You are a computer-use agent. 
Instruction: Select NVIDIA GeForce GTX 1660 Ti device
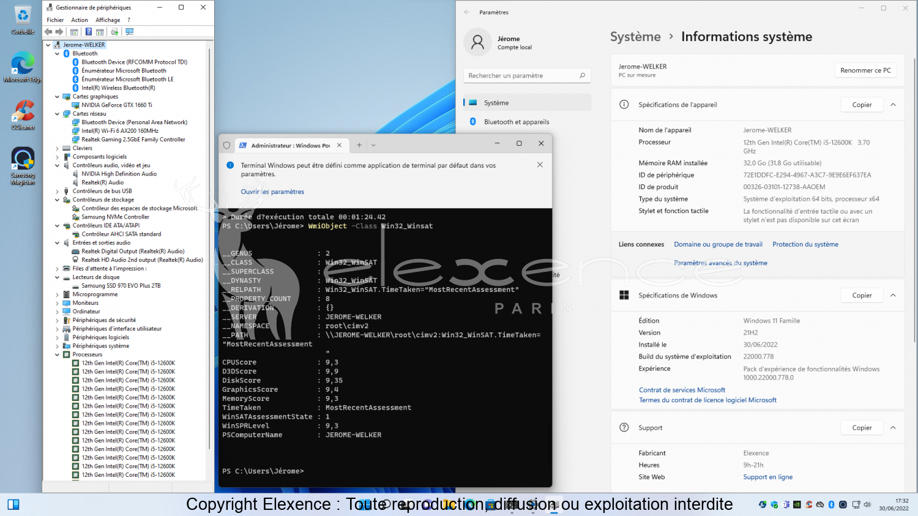[116, 105]
